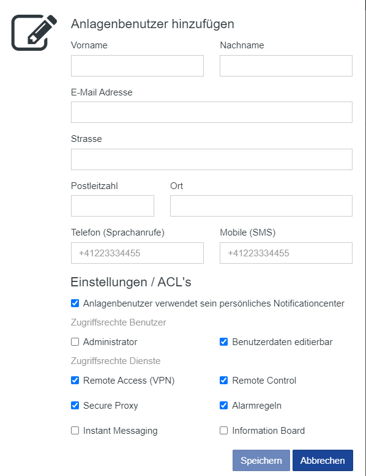Click the Speichern button
The image size is (366, 476).
tap(261, 461)
